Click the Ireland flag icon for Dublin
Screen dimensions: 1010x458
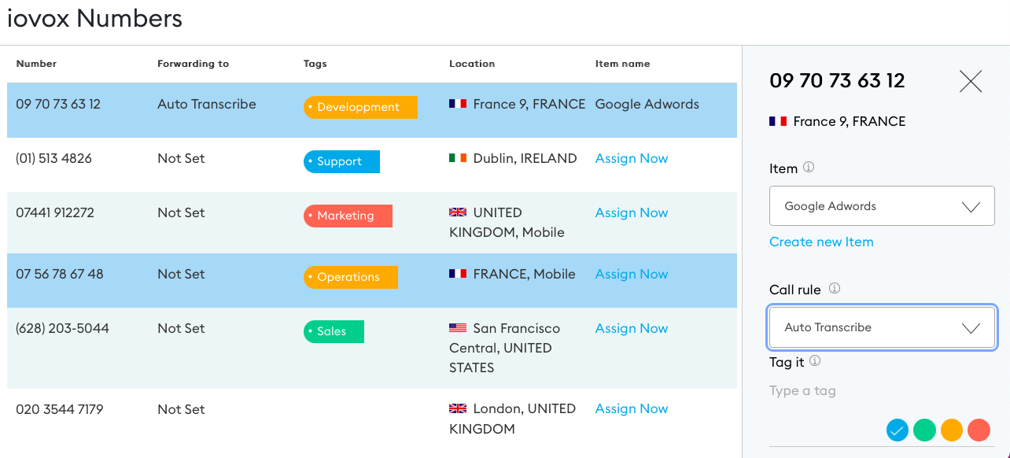point(458,158)
